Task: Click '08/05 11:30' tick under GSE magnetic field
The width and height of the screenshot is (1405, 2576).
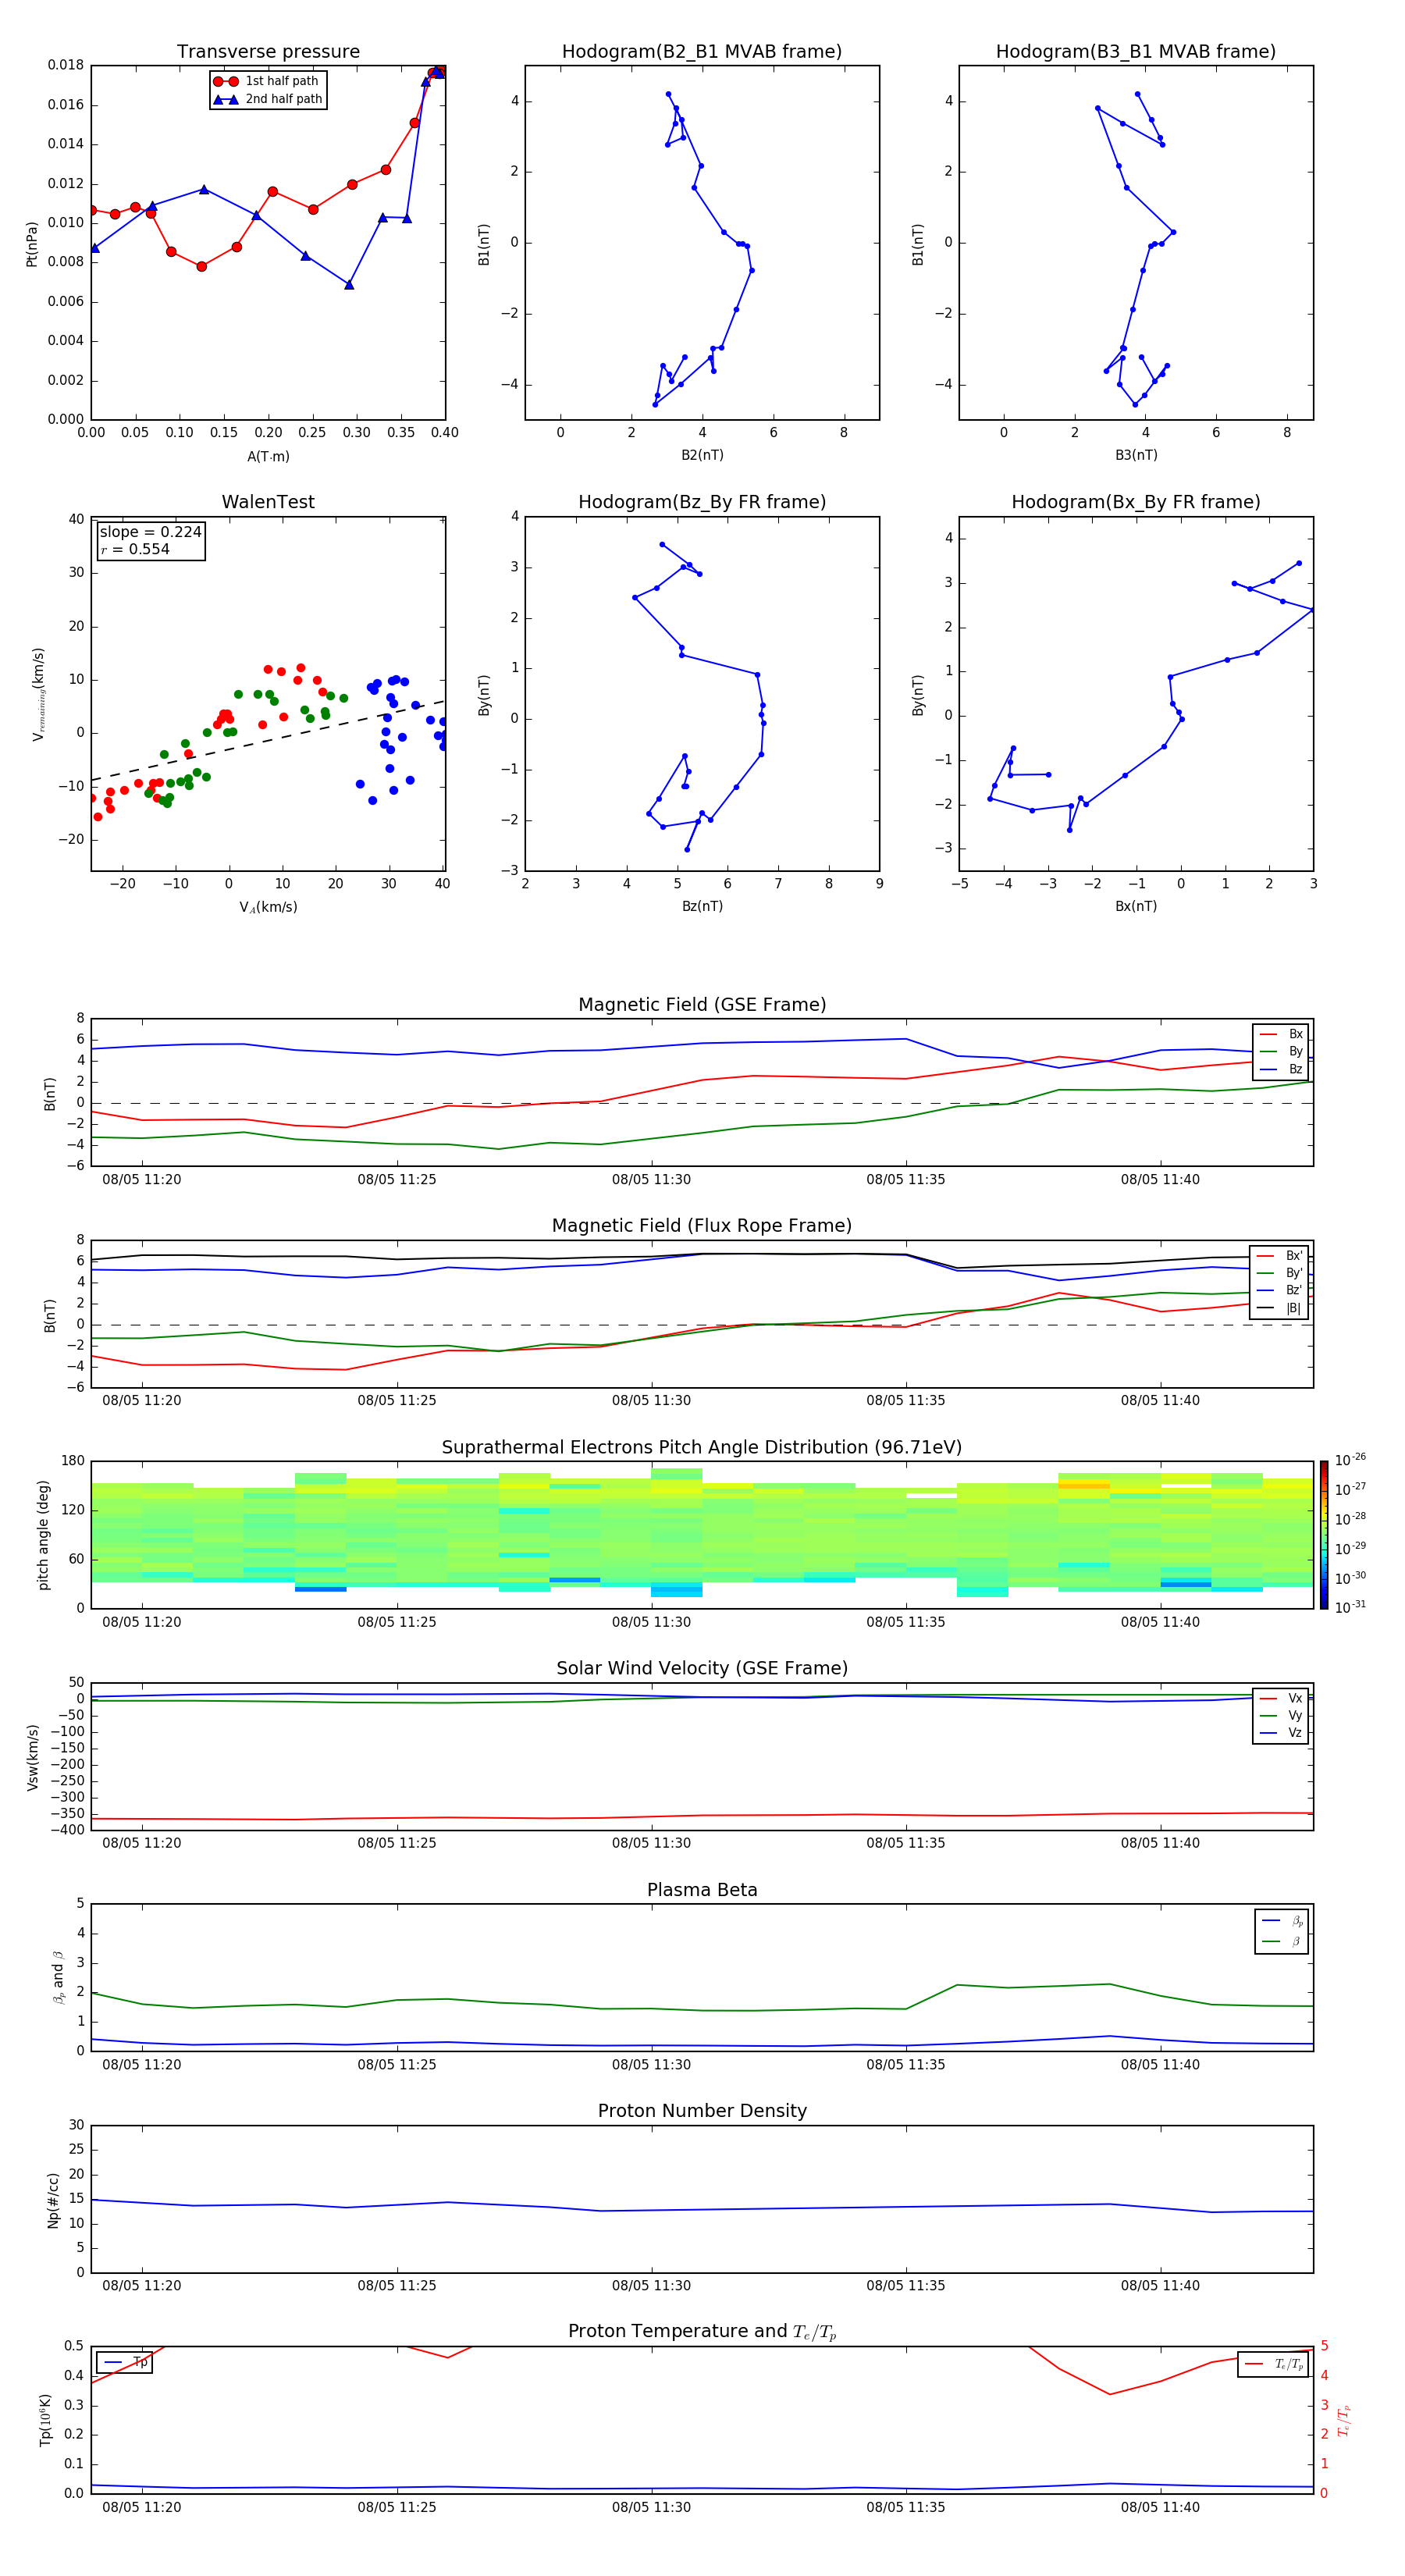Action: pos(651,1180)
